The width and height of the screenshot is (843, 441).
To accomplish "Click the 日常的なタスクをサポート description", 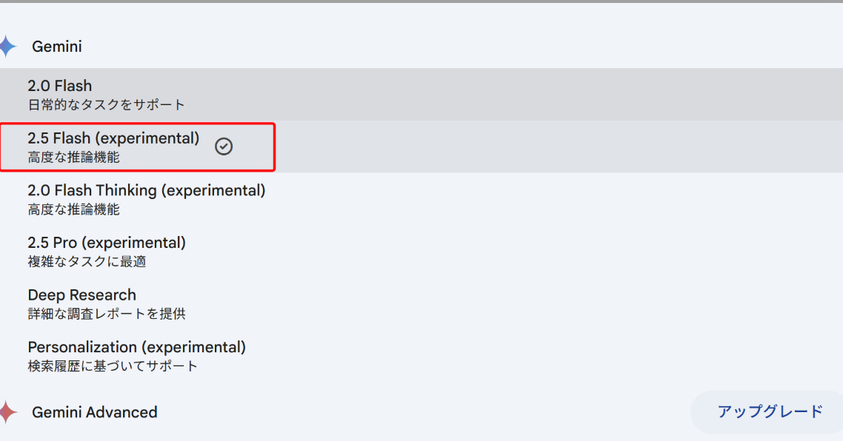I will [x=106, y=104].
